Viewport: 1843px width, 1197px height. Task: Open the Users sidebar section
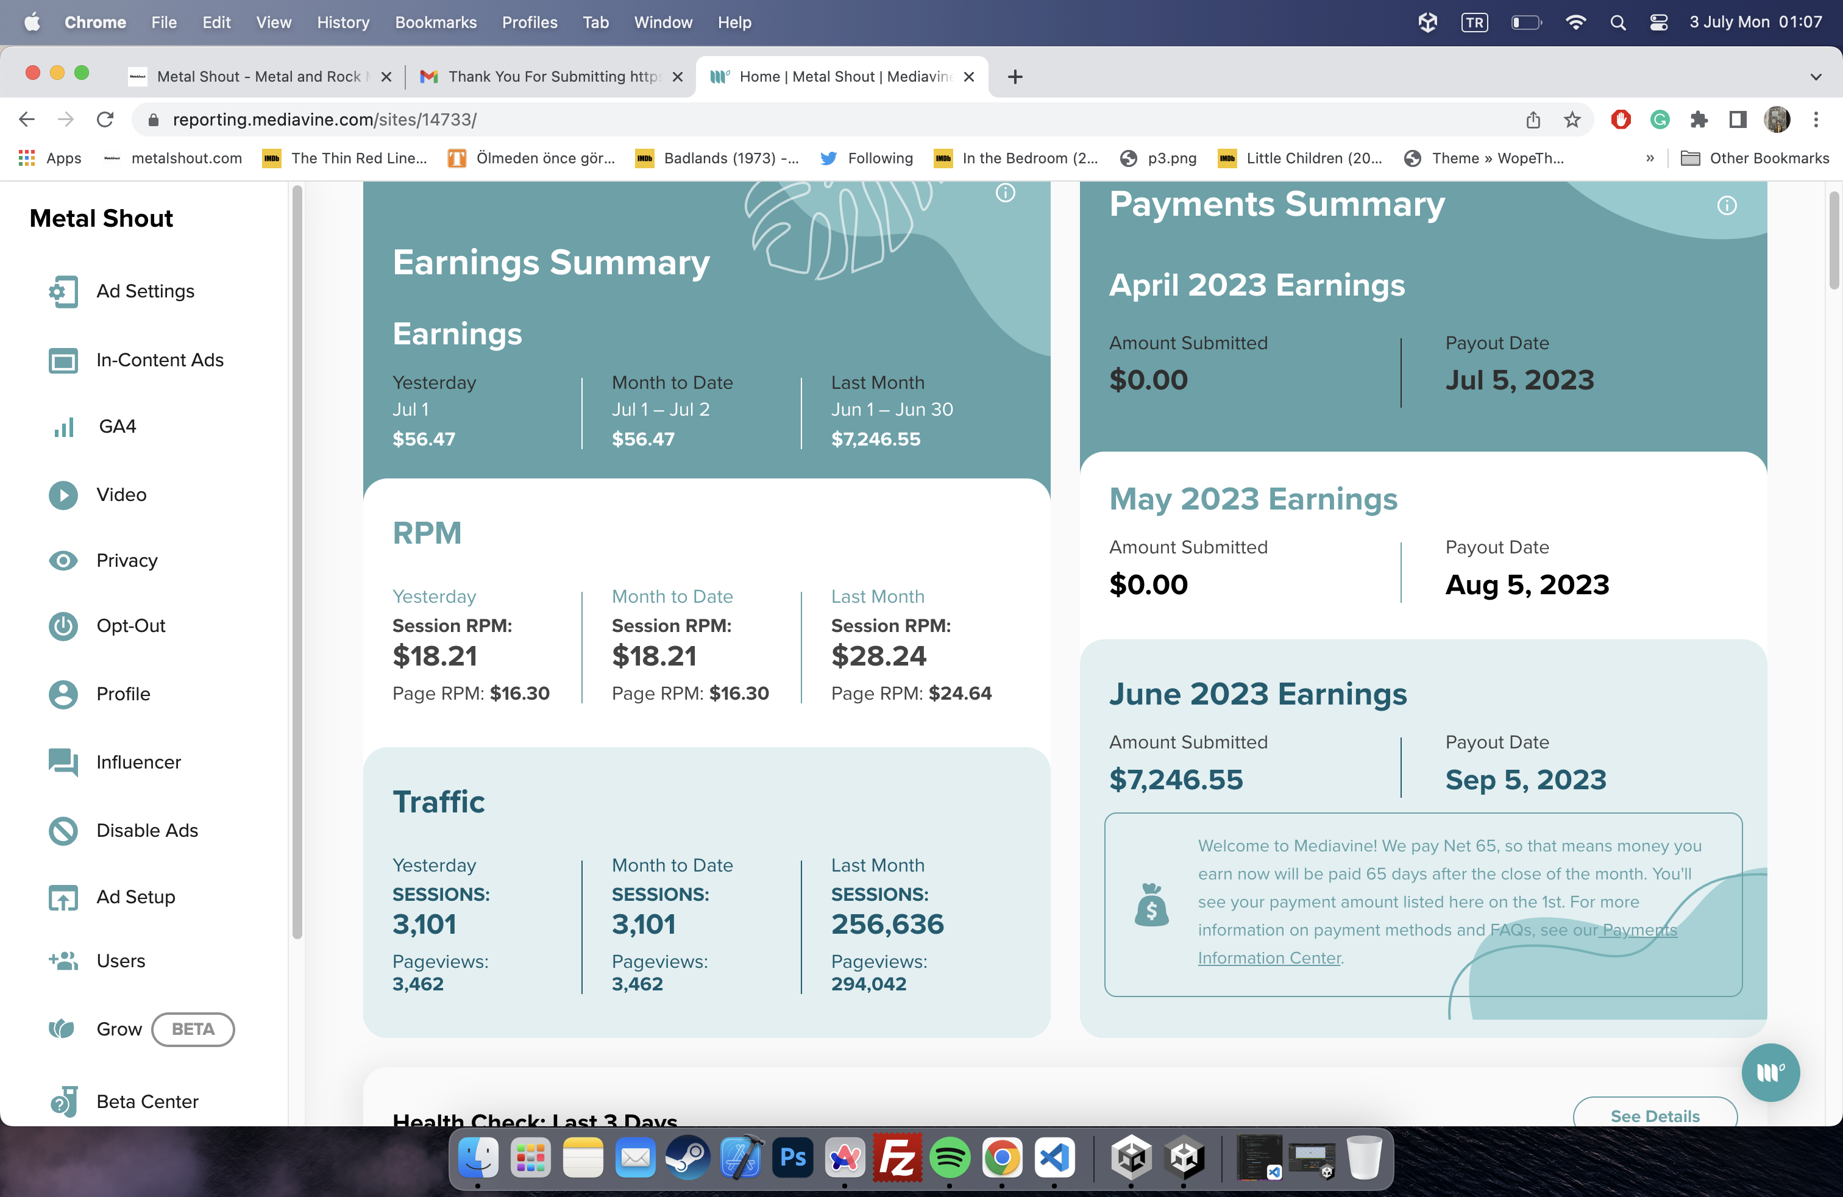click(x=97, y=962)
